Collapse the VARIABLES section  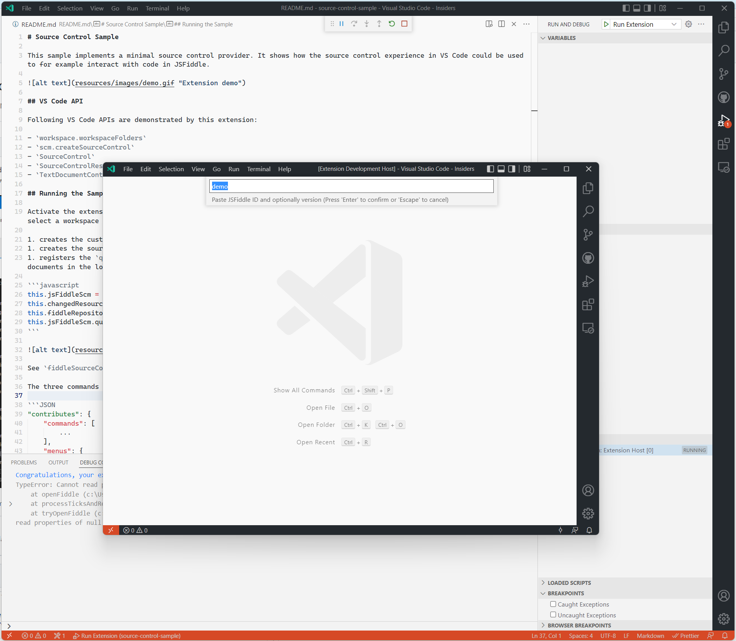point(625,38)
